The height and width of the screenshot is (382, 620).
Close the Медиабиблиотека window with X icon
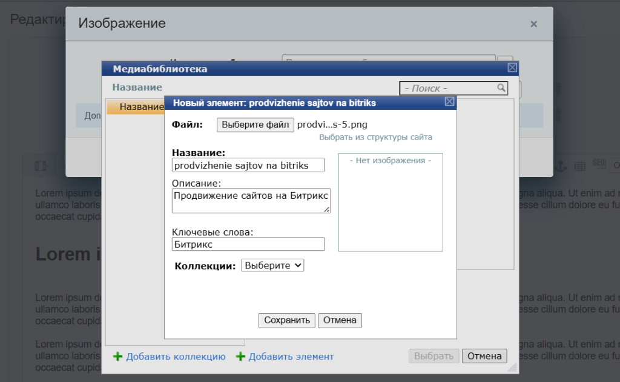pos(512,68)
